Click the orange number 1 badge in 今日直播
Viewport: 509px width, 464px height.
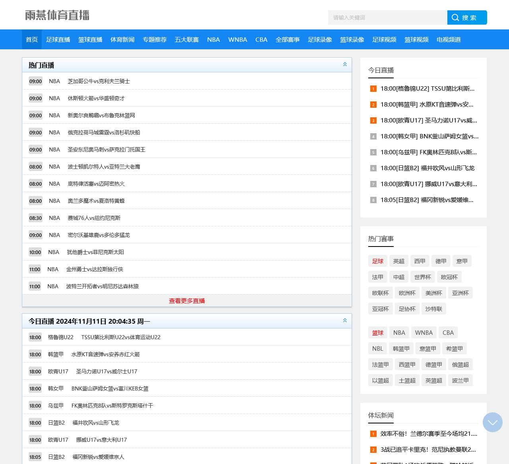point(373,89)
